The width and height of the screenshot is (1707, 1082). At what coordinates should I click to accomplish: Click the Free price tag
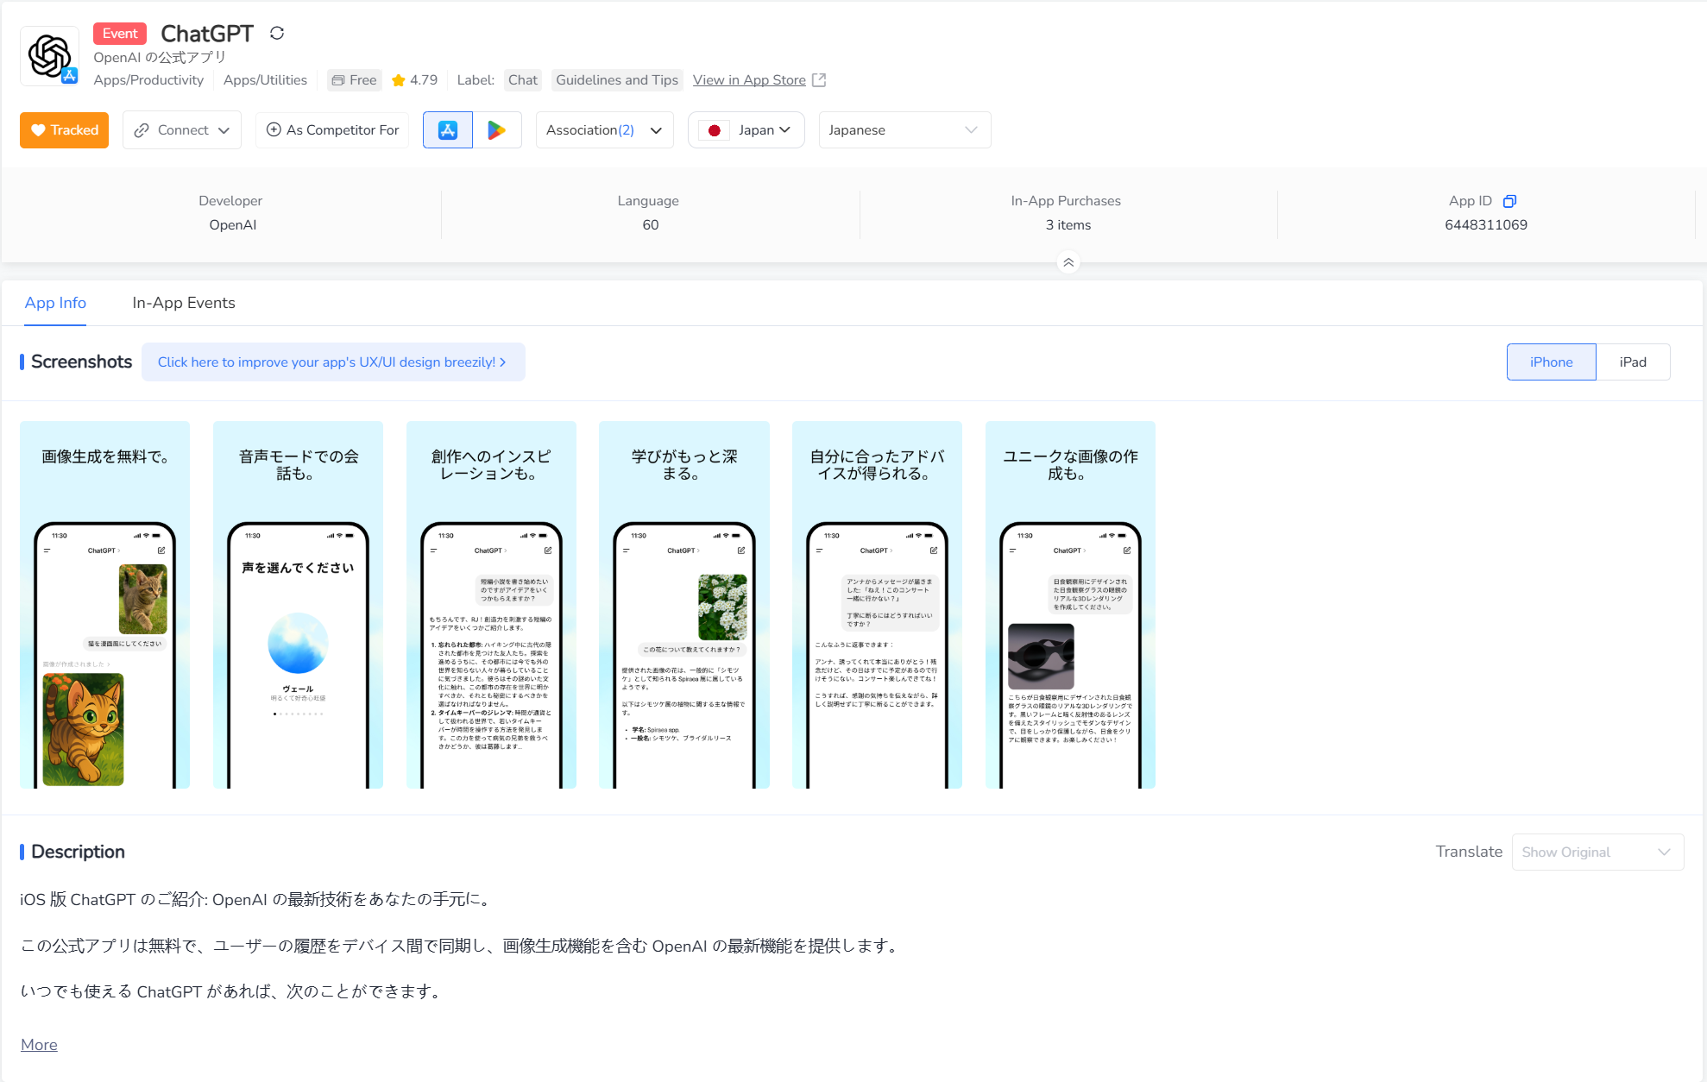354,80
